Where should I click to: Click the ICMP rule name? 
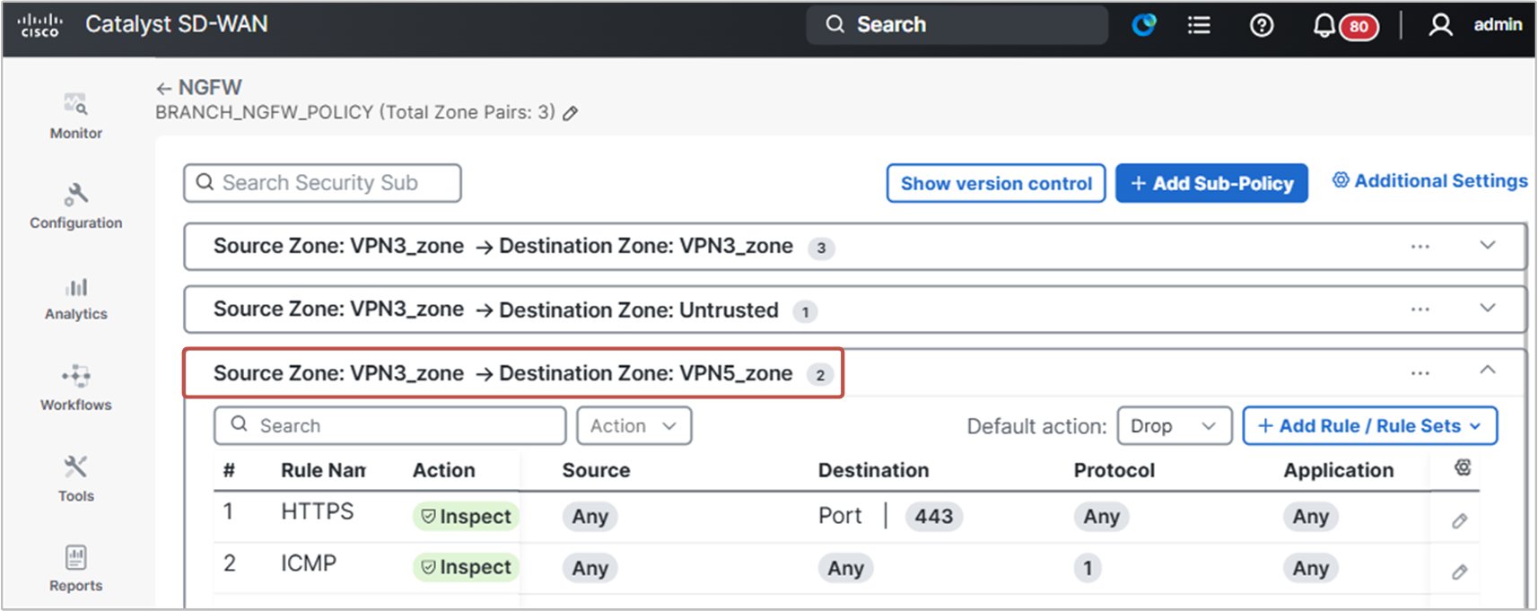[x=309, y=563]
